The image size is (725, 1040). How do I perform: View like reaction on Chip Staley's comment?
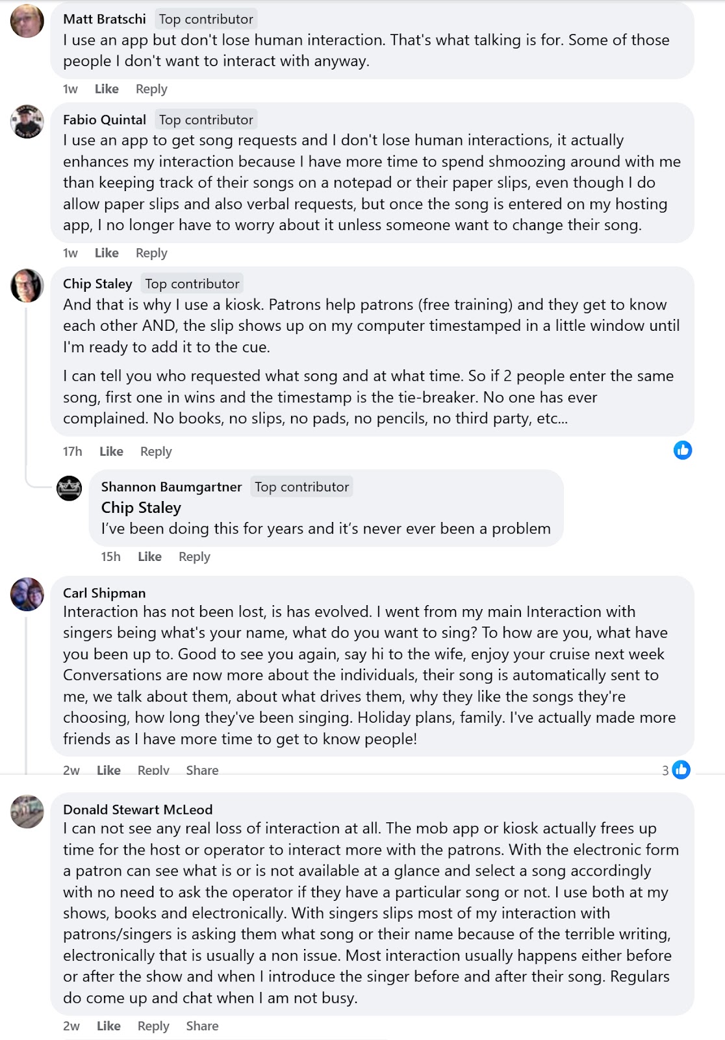coord(683,450)
